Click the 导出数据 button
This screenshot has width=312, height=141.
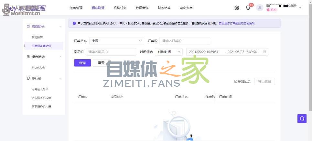(264, 81)
